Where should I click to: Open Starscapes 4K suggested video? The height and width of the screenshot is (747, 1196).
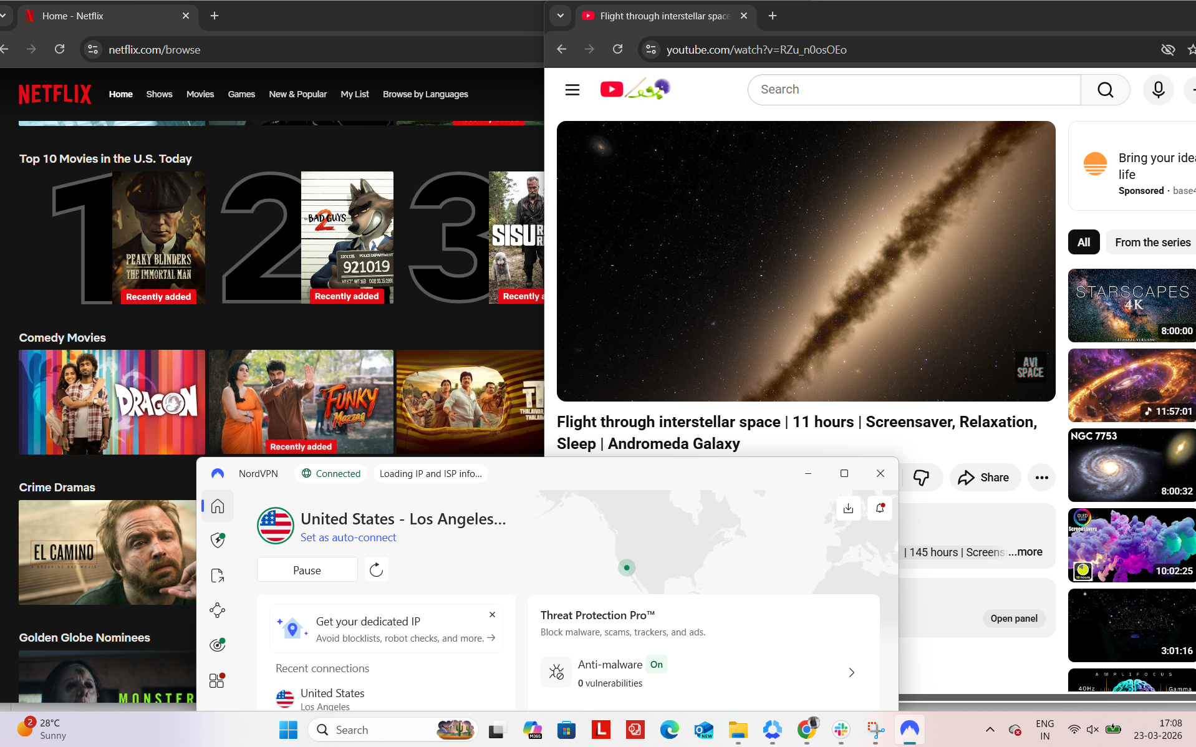coord(1132,306)
